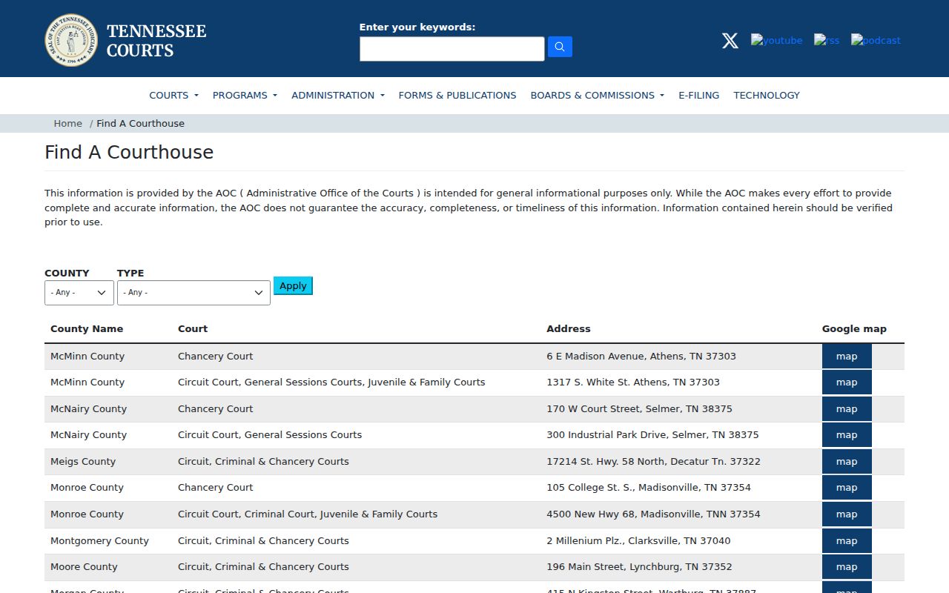The image size is (949, 593).
Task: Click the keywords search input field
Action: pyautogui.click(x=452, y=49)
